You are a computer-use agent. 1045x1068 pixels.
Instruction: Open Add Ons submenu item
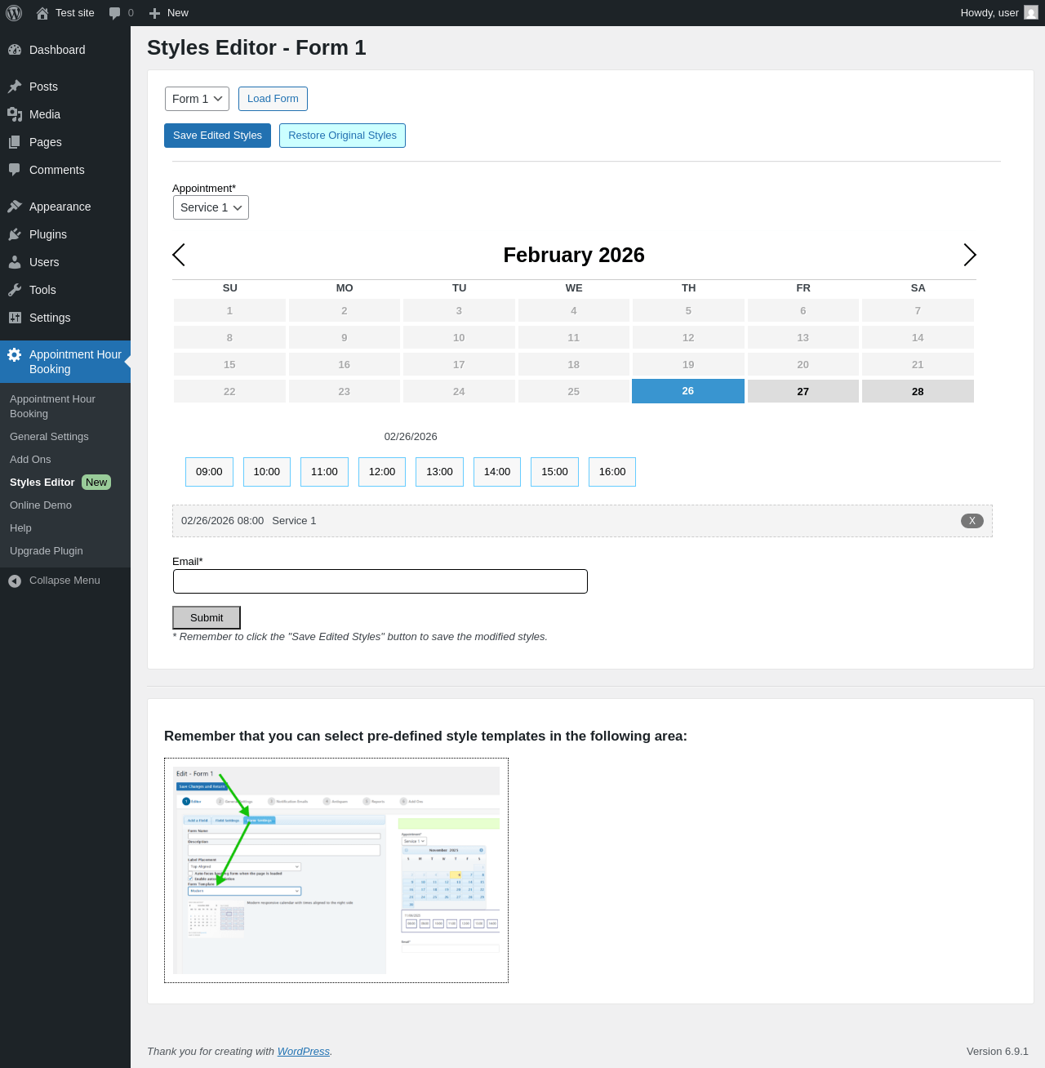tap(30, 460)
